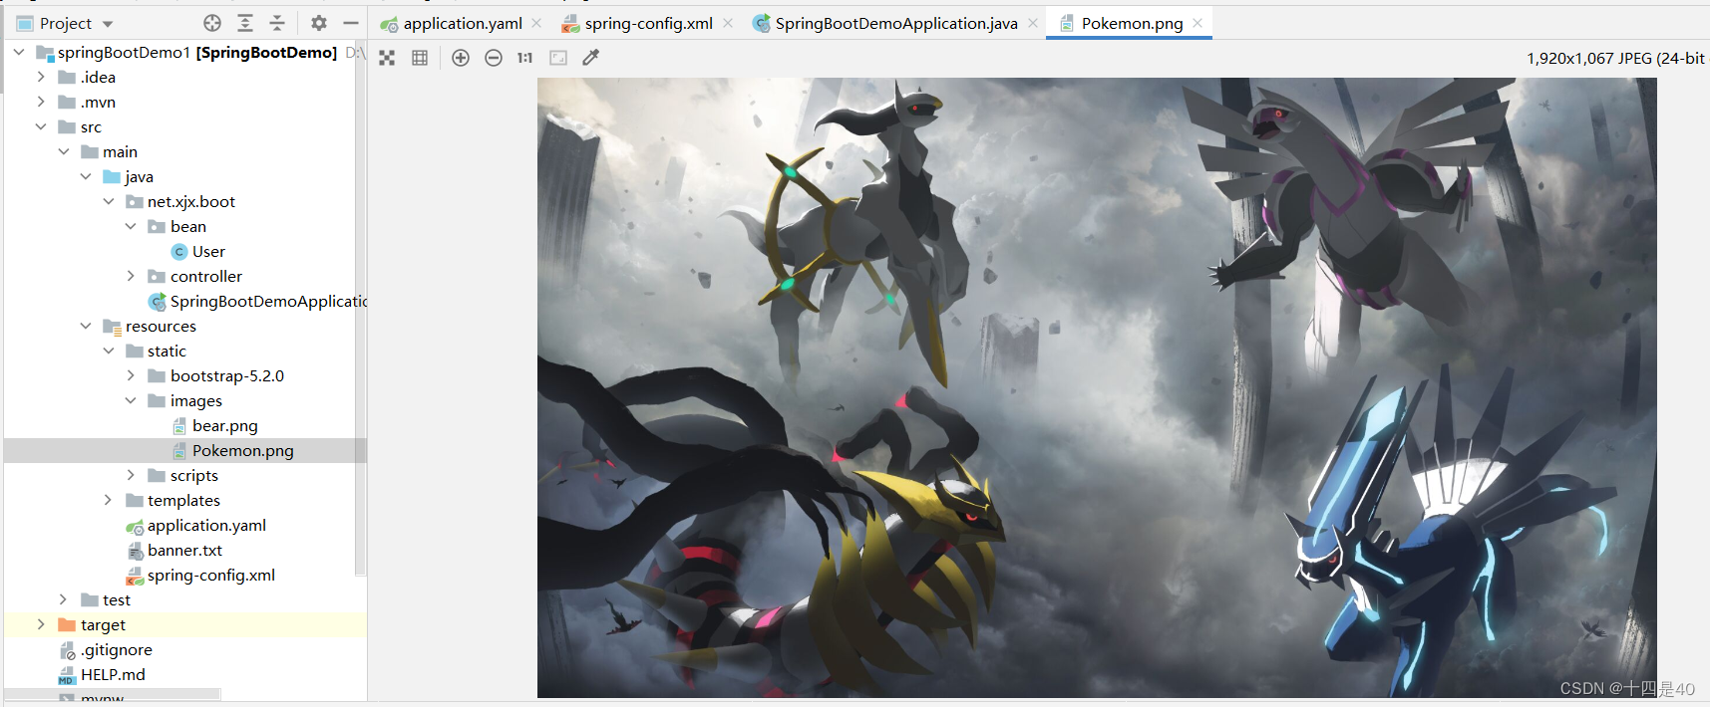This screenshot has height=707, width=1710.
Task: Collapse the src folder
Action: 41,126
